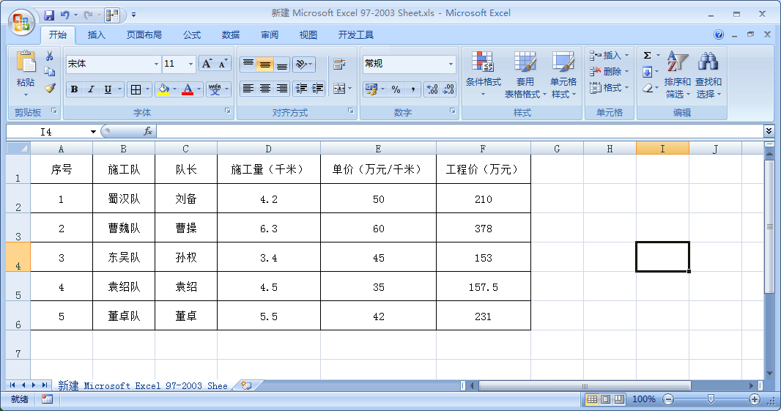This screenshot has width=781, height=411.
Task: Switch to Page Layout view button
Action: click(x=606, y=399)
